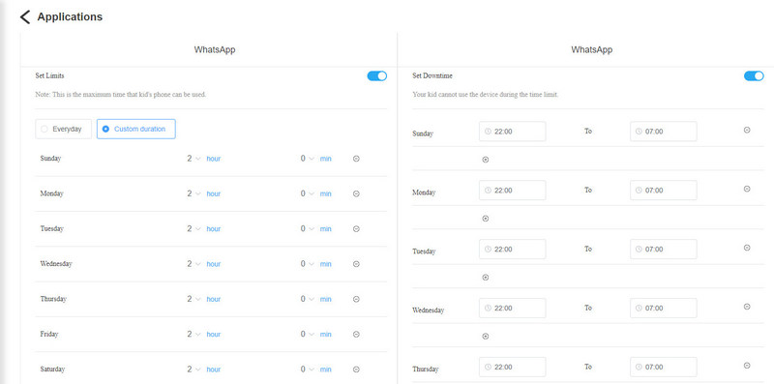Go back using the Applications arrow
Screen dimensions: 774x384
(25, 17)
